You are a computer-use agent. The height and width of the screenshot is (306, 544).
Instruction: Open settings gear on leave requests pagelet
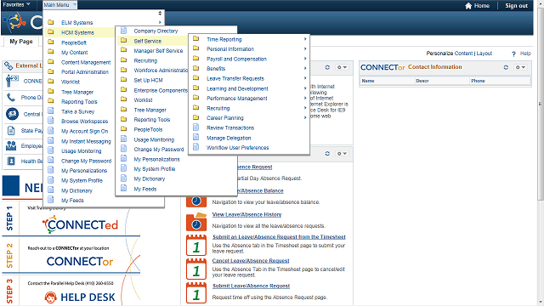point(342,153)
